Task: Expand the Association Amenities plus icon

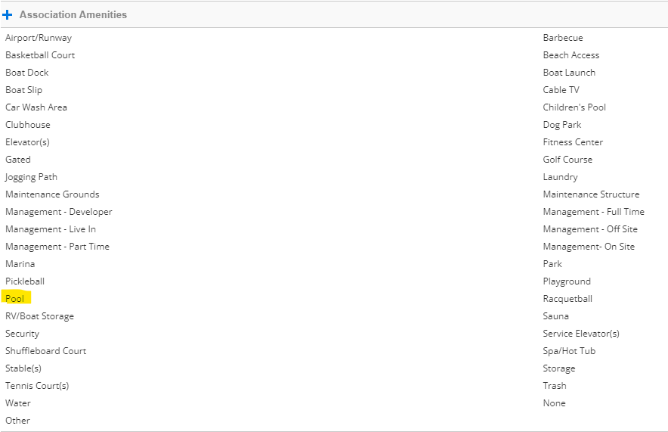Action: pyautogui.click(x=8, y=15)
